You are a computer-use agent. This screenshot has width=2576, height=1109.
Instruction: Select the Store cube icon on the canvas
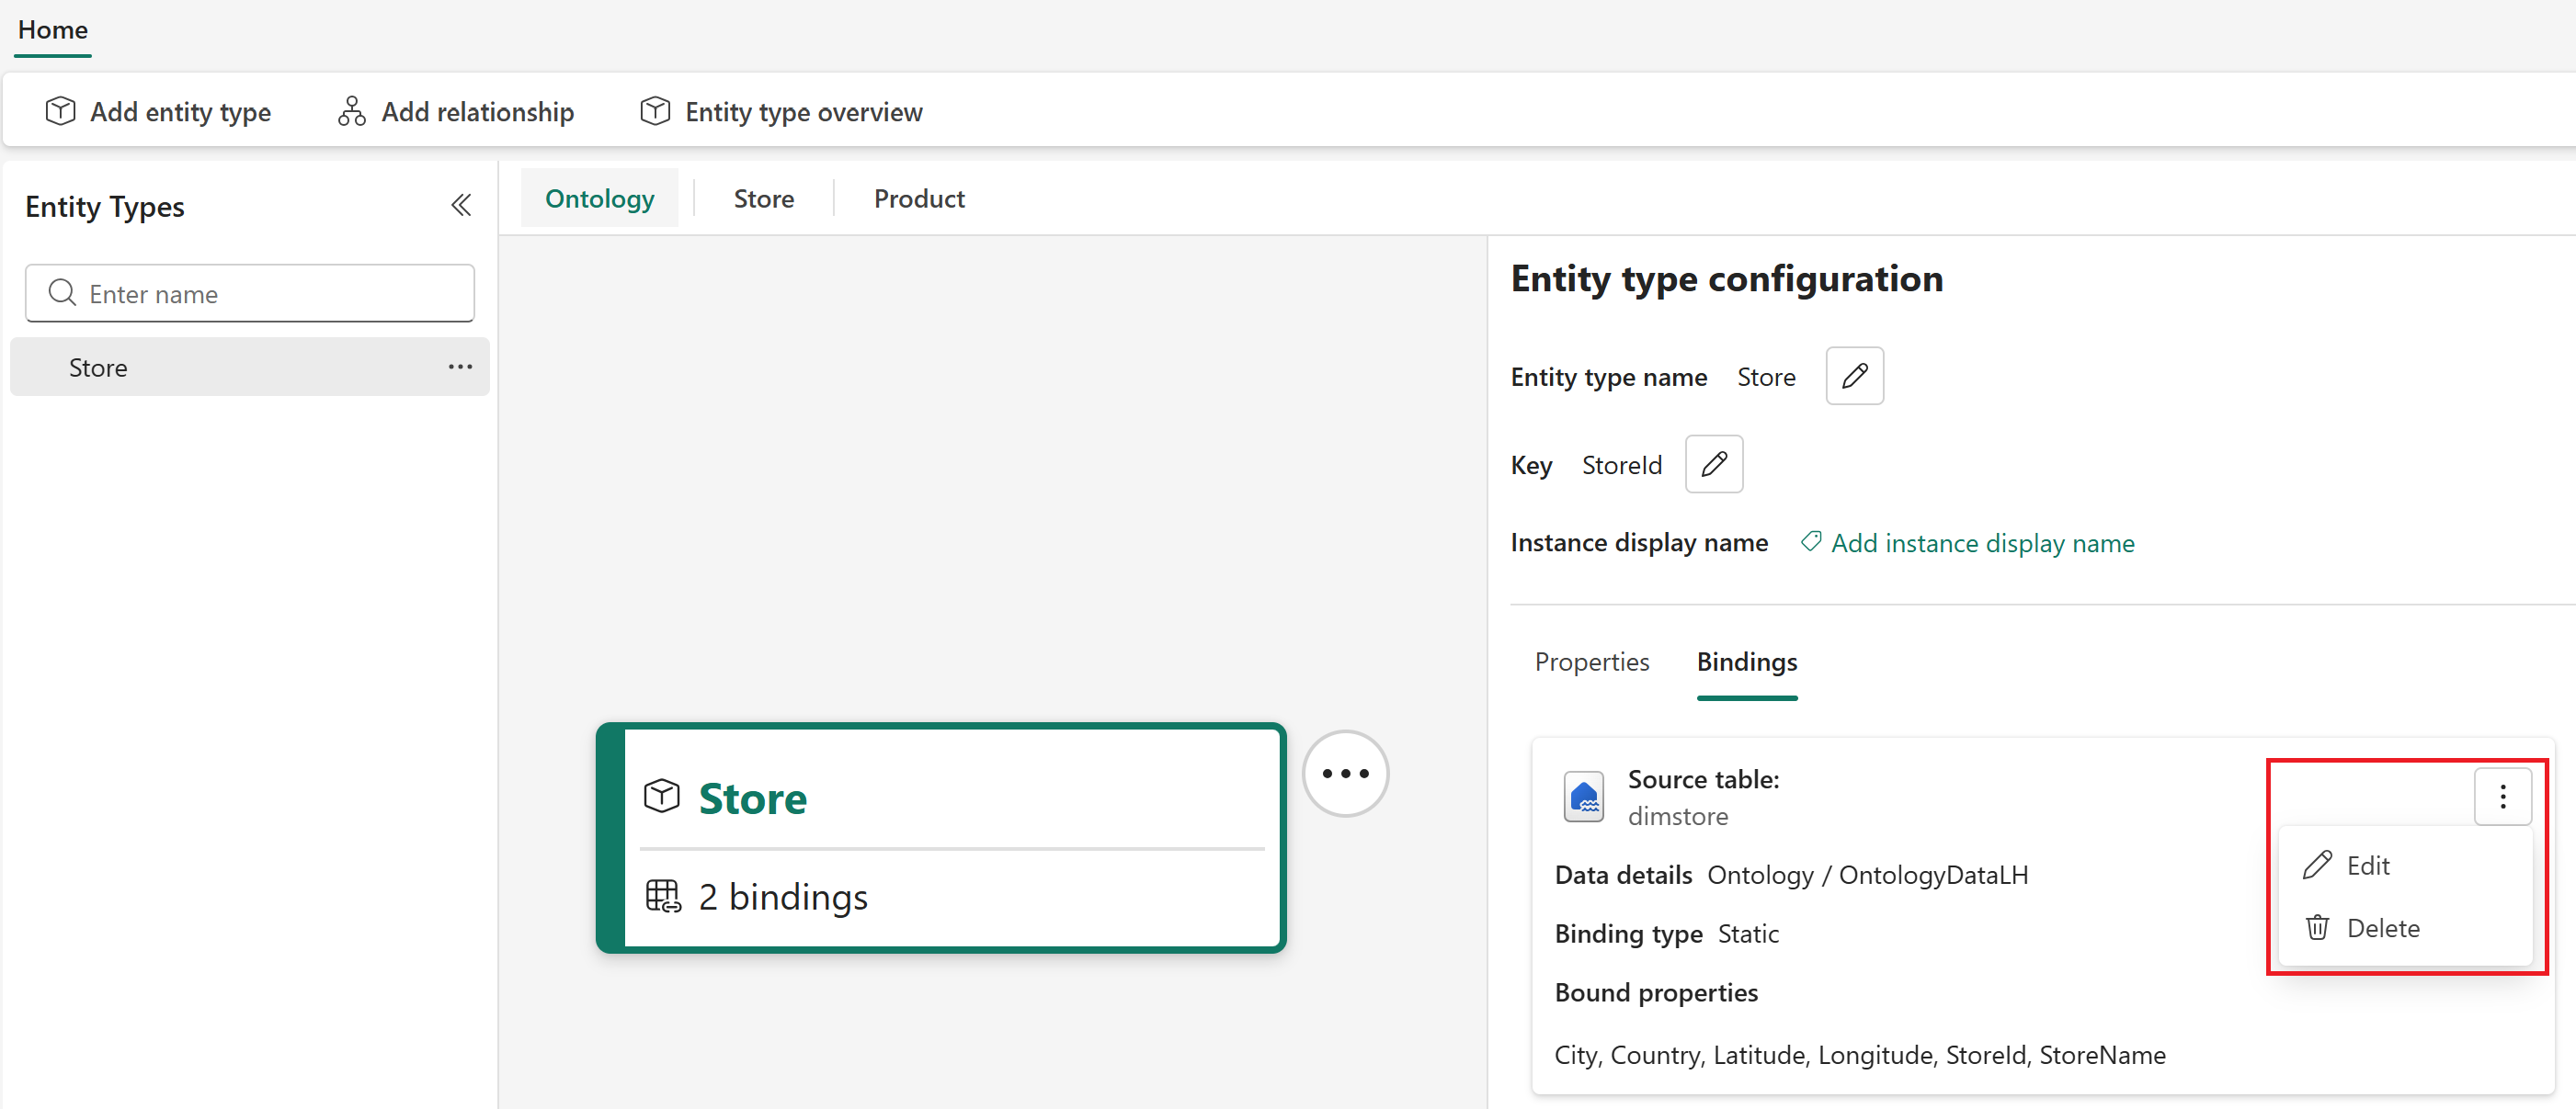tap(661, 796)
